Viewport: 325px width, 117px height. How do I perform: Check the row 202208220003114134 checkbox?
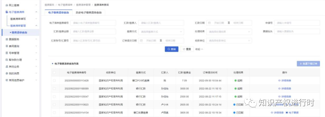tap(54, 113)
